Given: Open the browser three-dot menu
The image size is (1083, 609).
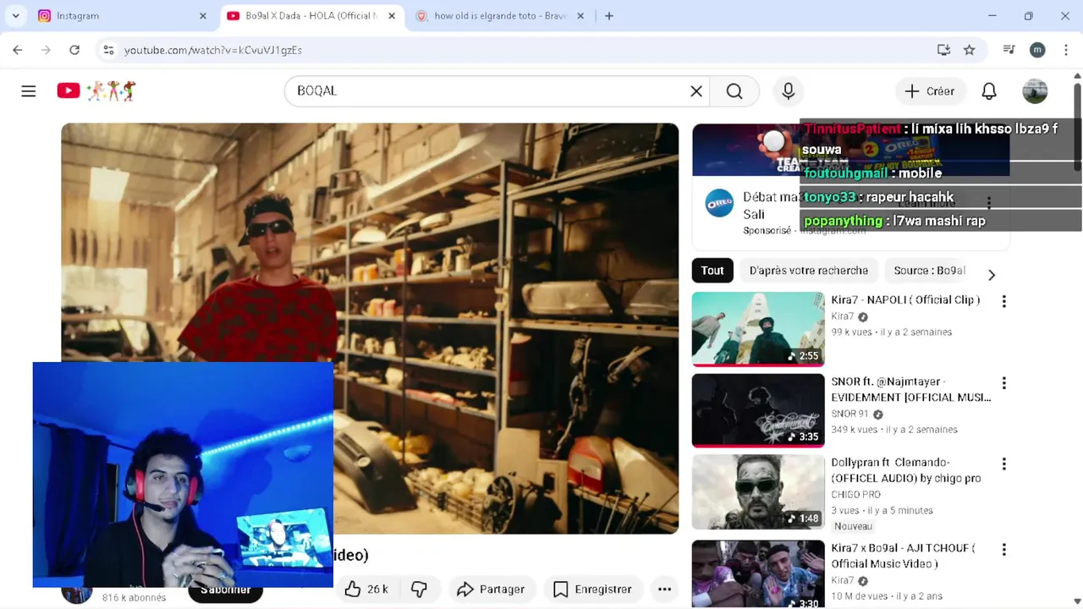Looking at the screenshot, I should [1066, 50].
